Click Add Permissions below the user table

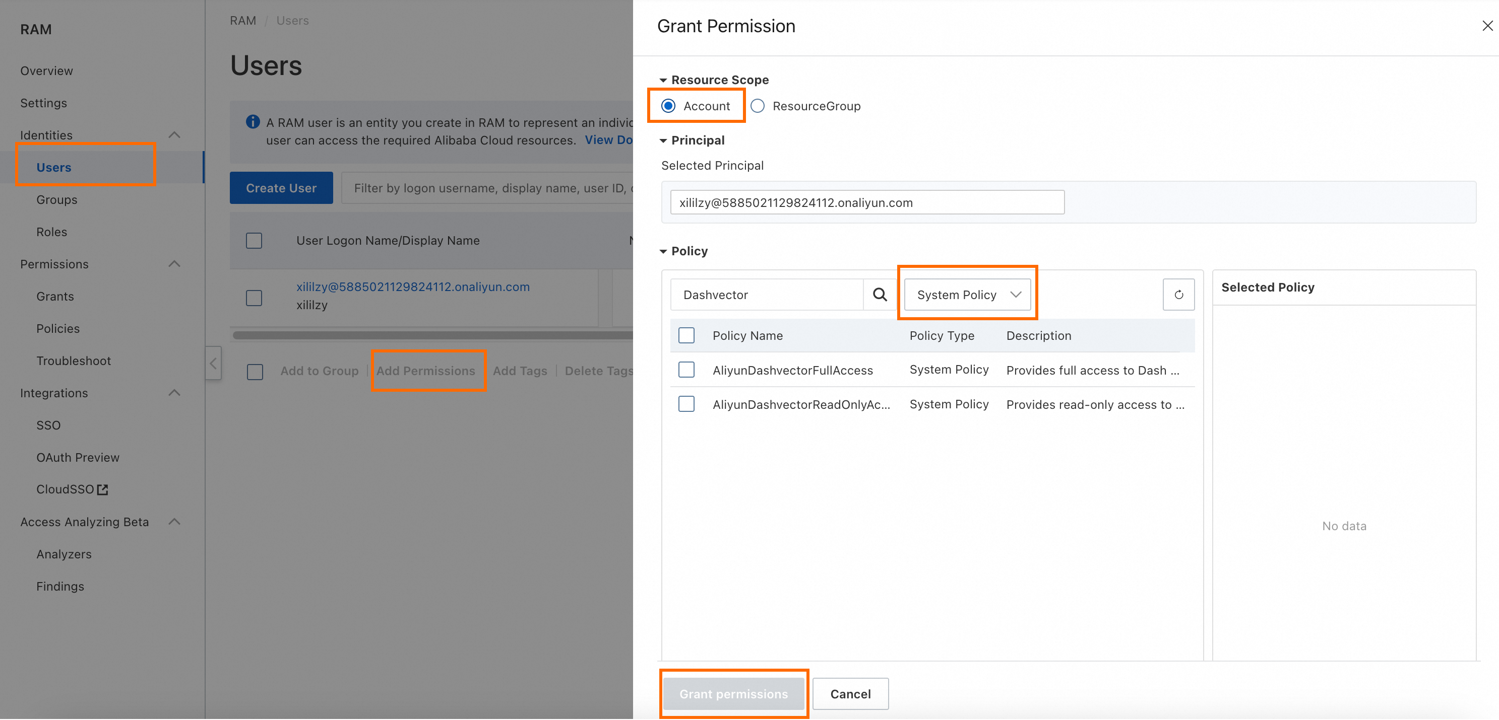pos(425,371)
